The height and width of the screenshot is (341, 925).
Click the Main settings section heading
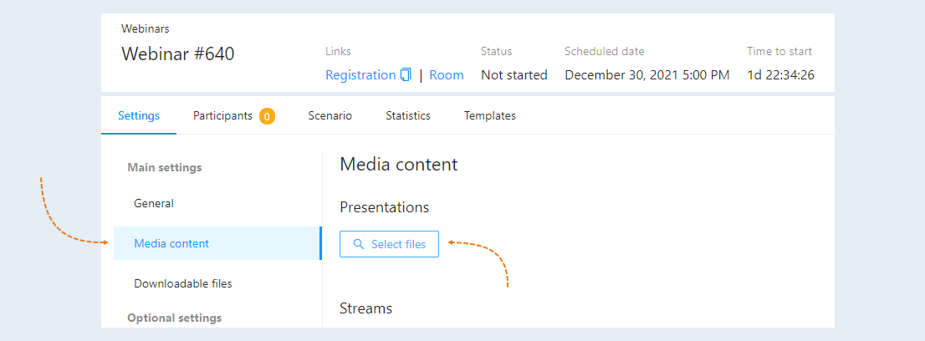click(x=165, y=167)
